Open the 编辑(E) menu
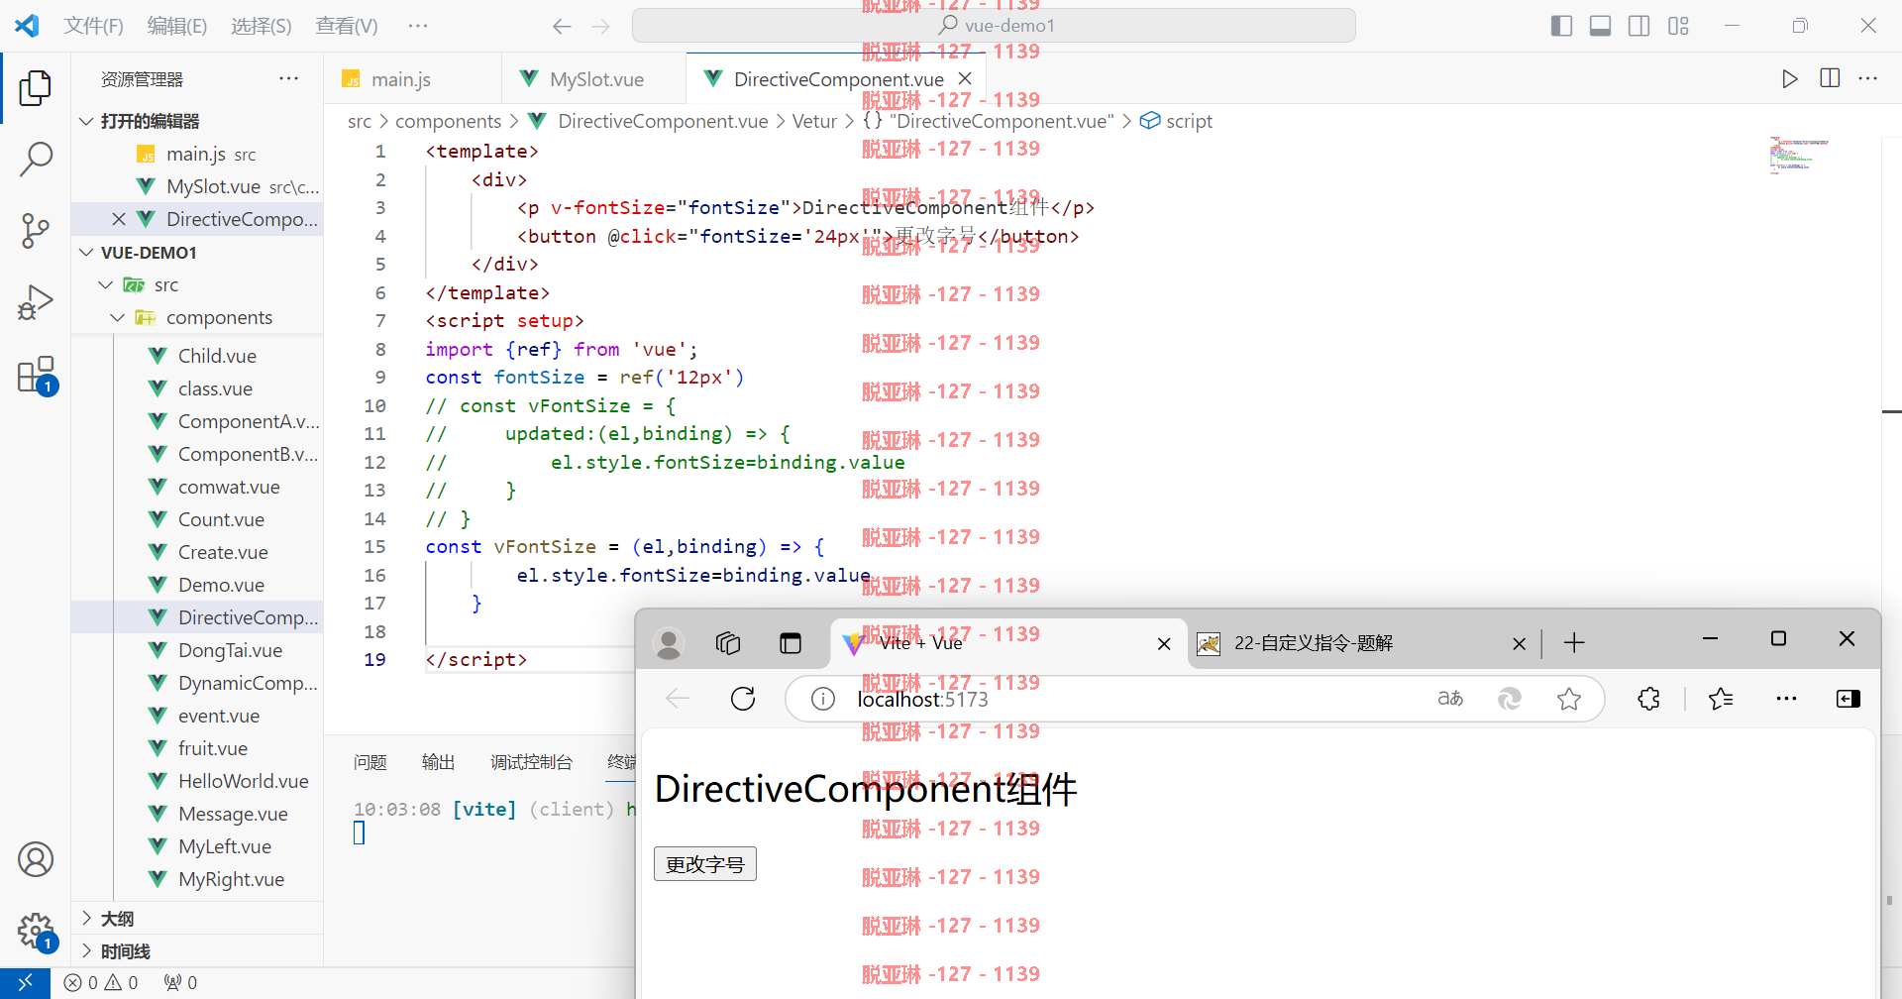 coord(177,26)
